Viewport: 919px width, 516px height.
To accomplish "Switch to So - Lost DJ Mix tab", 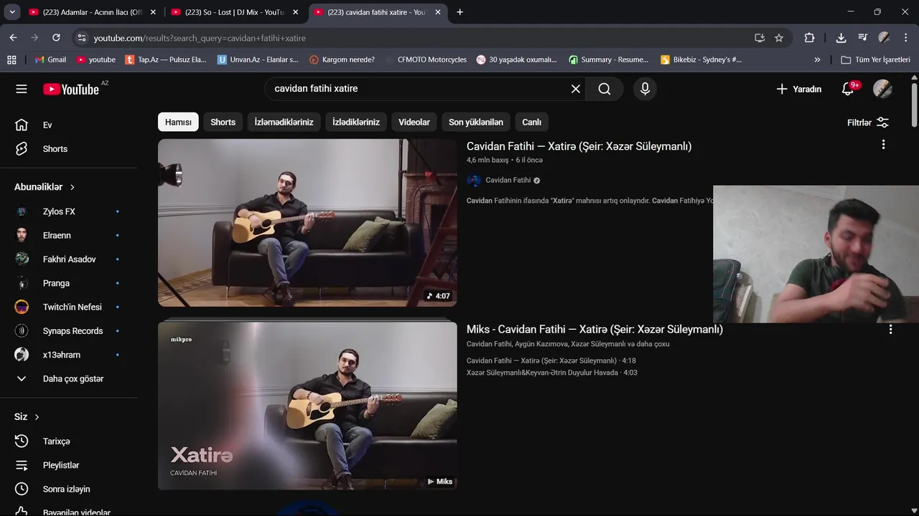I will click(x=235, y=12).
